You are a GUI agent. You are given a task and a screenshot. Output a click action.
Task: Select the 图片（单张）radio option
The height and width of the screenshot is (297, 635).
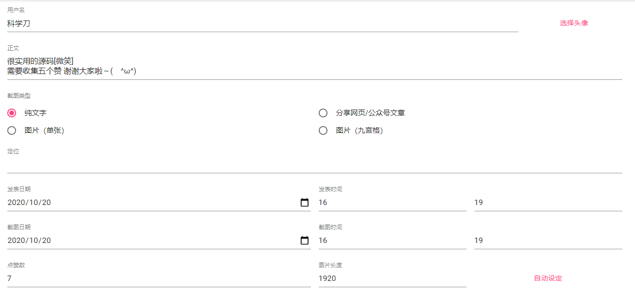[12, 130]
